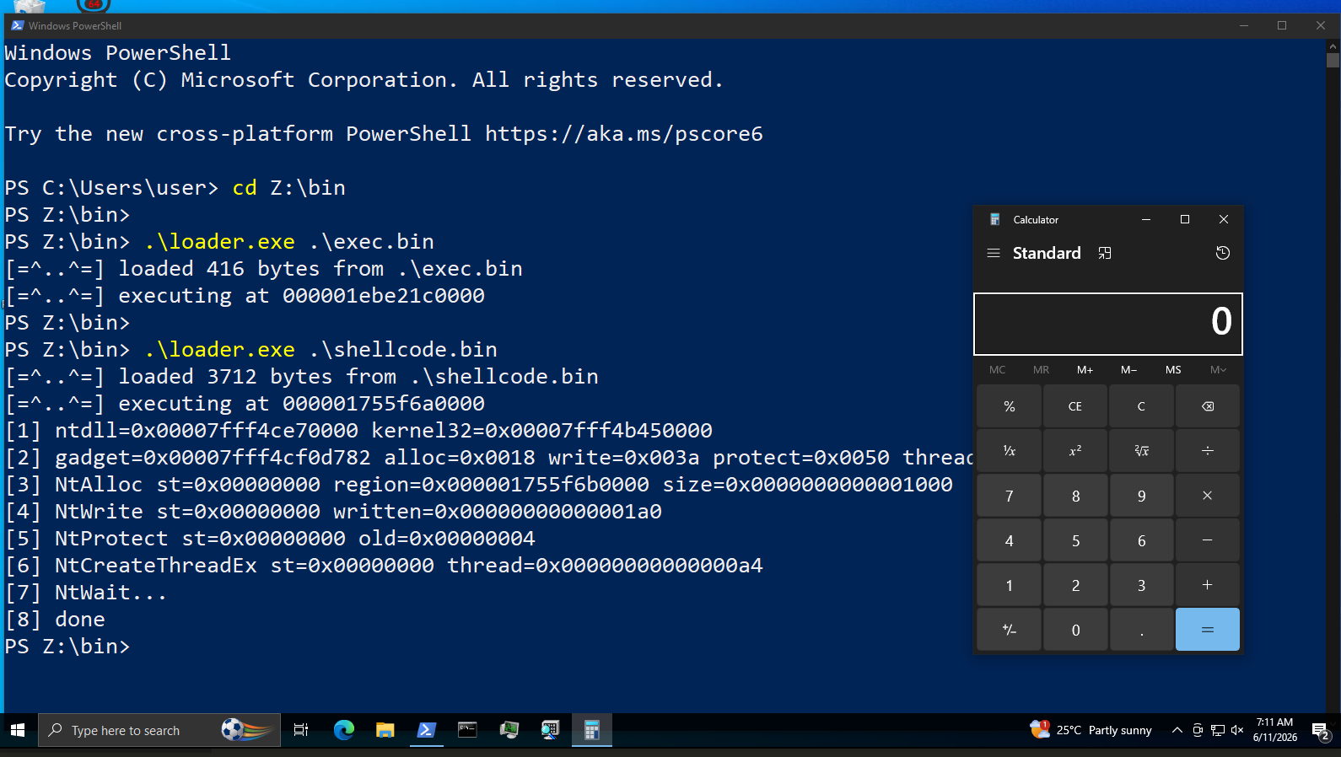
Task: Open the Windows Start menu
Action: tap(18, 730)
